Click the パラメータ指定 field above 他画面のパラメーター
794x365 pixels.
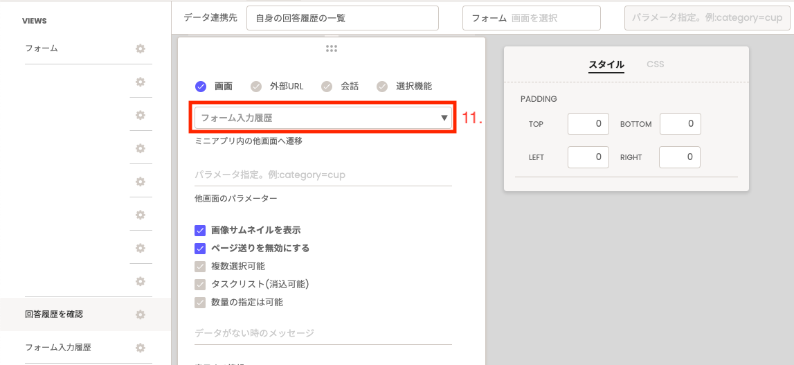point(323,175)
